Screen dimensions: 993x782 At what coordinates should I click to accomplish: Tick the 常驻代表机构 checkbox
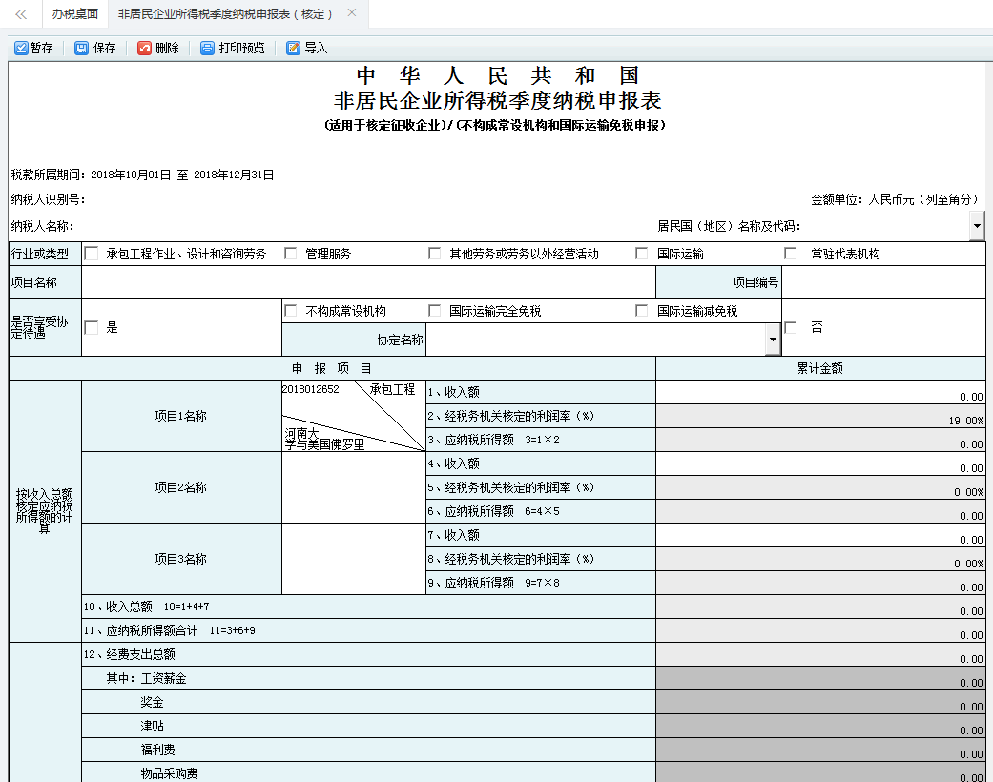[x=789, y=253]
